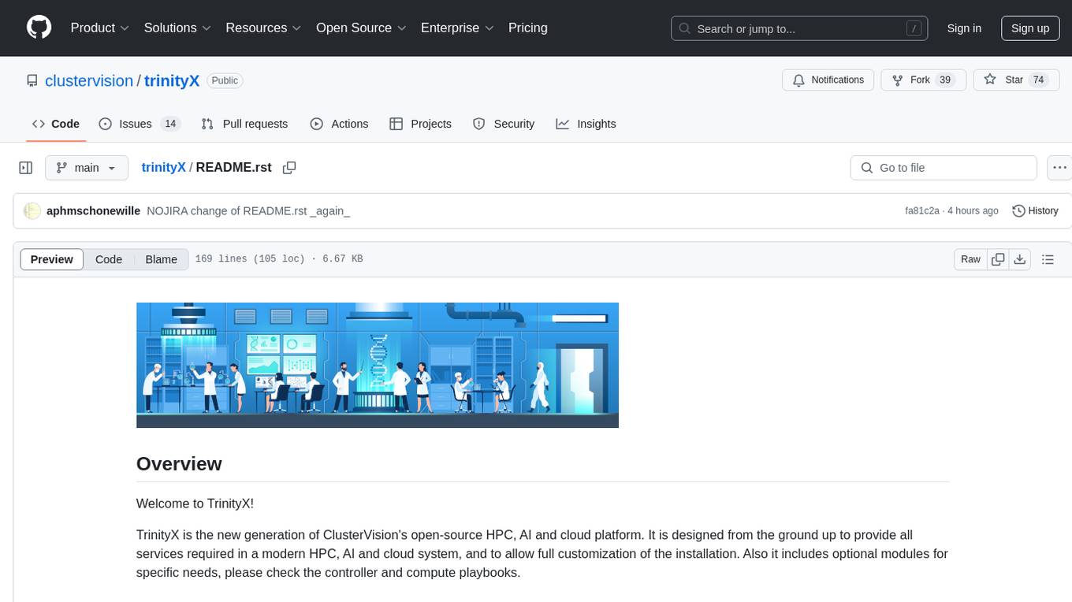
Task: Open the main branch selector
Action: pyautogui.click(x=87, y=168)
